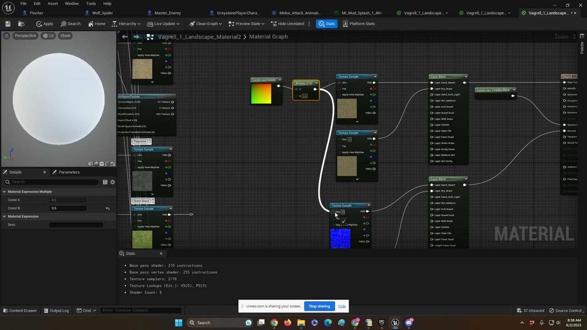587x330 pixels.
Task: Click the B value 0.6 on Multiply node
Action: click(x=305, y=96)
